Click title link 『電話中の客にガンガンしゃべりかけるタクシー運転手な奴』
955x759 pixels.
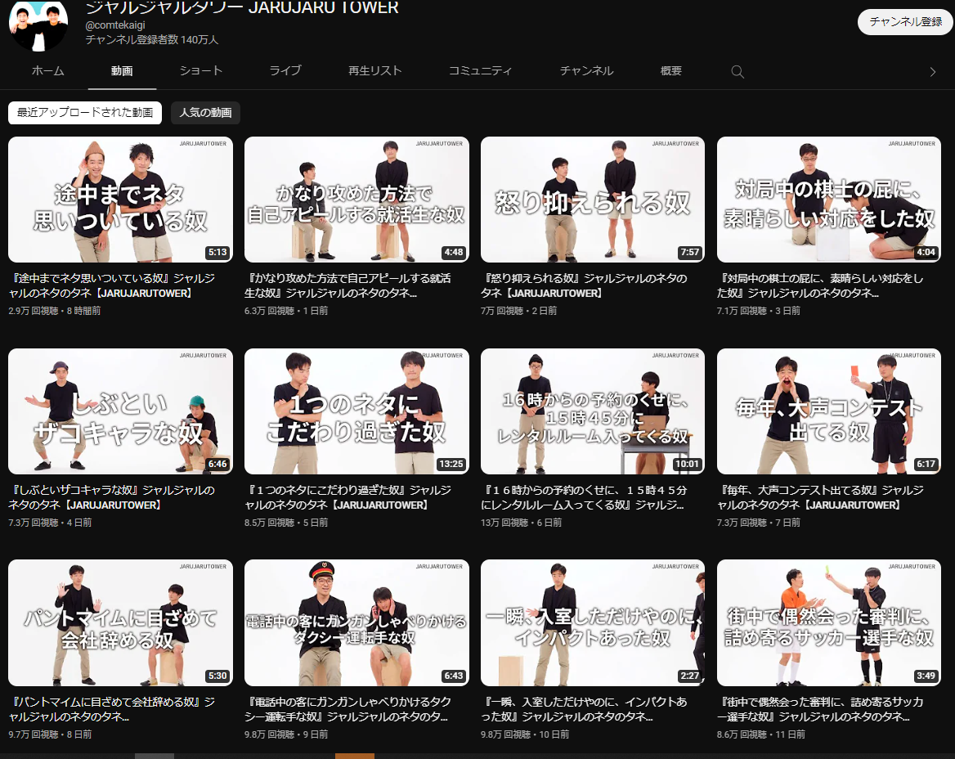[x=347, y=709]
